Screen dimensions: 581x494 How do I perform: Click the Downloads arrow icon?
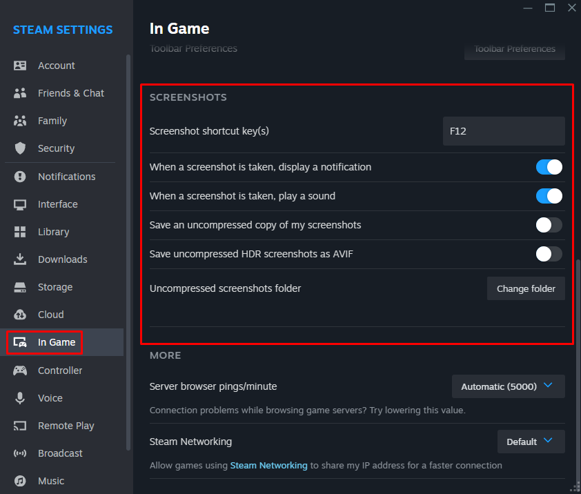click(20, 259)
